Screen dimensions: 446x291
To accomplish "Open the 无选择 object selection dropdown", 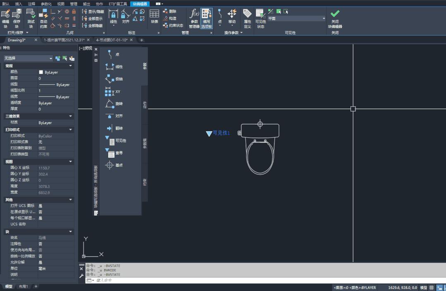I will (x=51, y=58).
